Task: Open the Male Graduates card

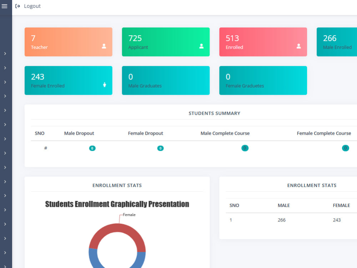Action: [166, 80]
